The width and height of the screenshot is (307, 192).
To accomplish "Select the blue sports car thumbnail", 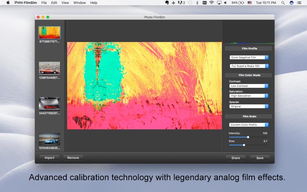I will [50, 139].
